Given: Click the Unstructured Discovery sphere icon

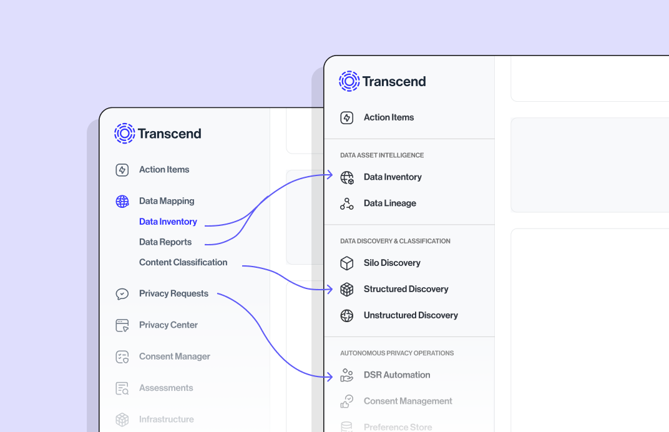Looking at the screenshot, I should (x=347, y=315).
